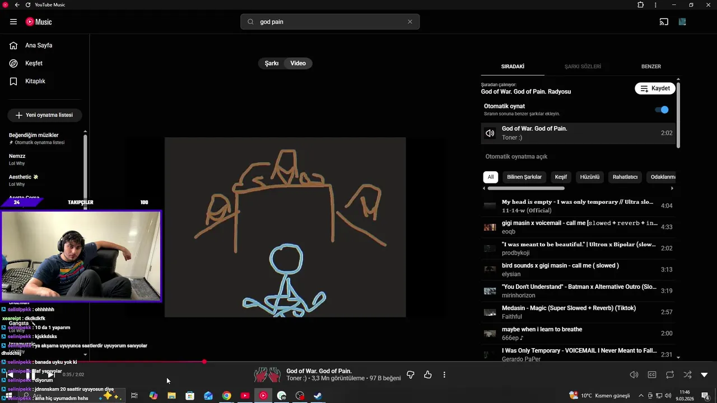Select the Keşif filter chip
This screenshot has height=403, width=717.
pos(561,177)
